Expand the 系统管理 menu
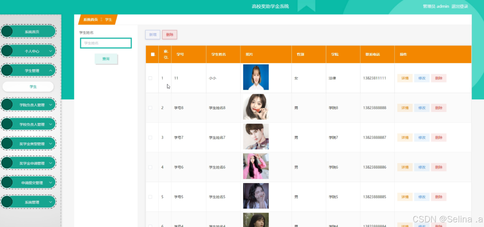The height and width of the screenshot is (227, 484). tap(29, 202)
